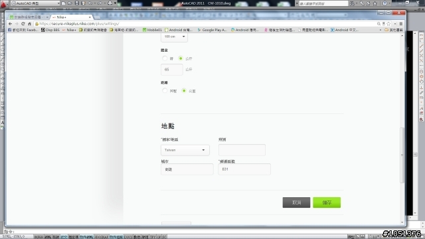Open other bookmarks folder at bar's right end
Screen dimensions: 425x239
tap(394, 30)
